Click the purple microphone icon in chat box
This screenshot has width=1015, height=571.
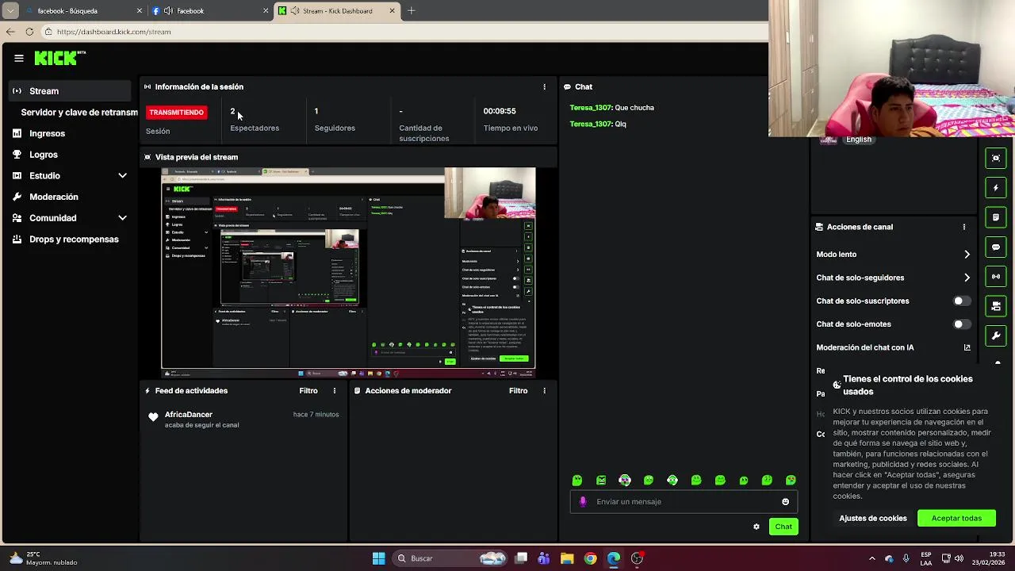pos(583,502)
